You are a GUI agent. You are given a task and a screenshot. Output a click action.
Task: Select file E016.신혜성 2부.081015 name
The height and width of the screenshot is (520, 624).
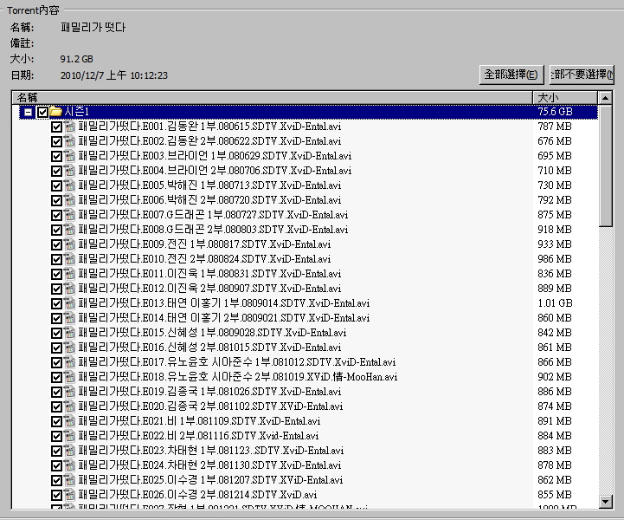(209, 348)
